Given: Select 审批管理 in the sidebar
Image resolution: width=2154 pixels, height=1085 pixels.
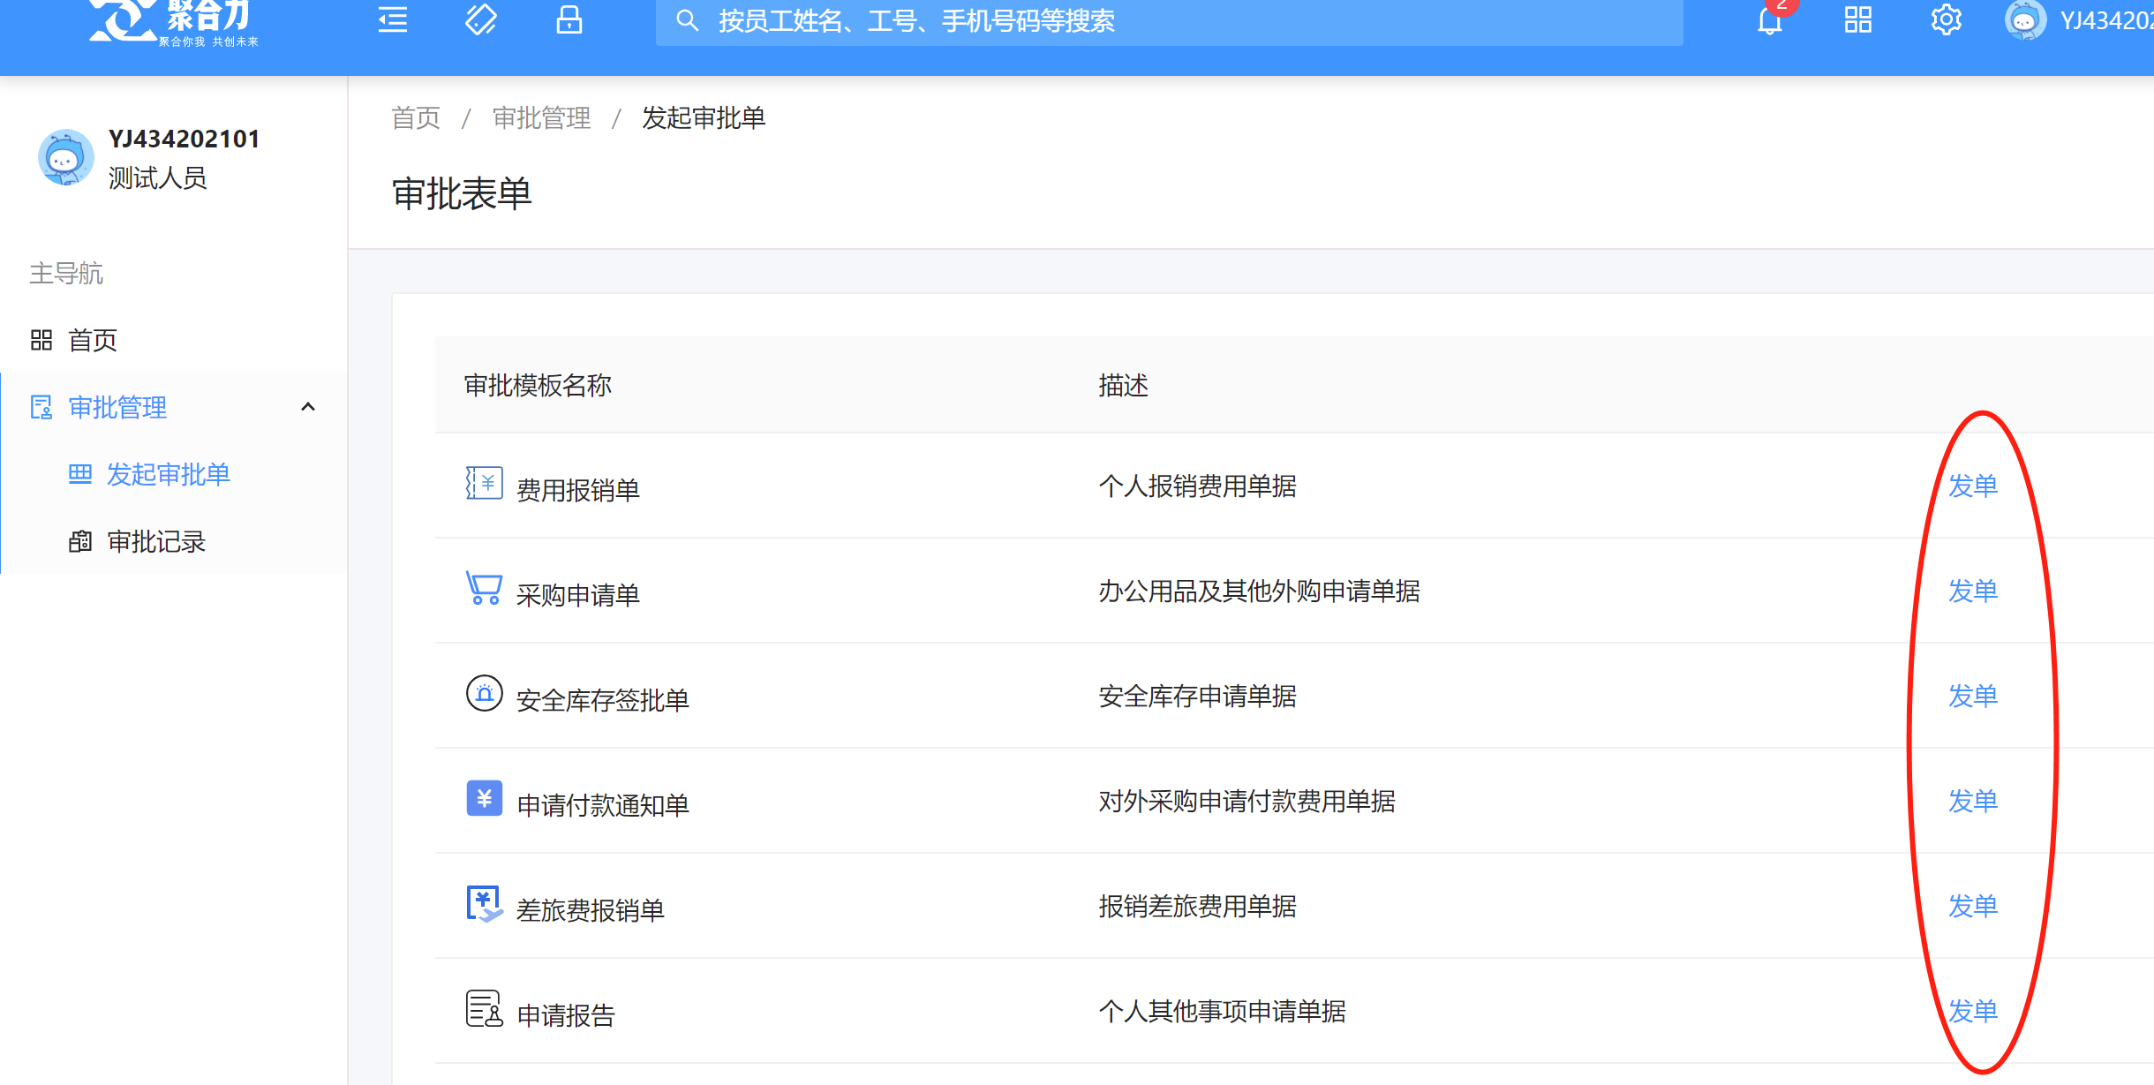Looking at the screenshot, I should coord(117,407).
